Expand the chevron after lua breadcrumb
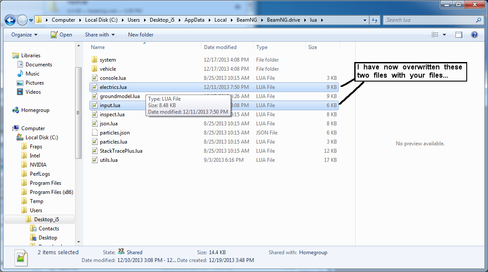The width and height of the screenshot is (488, 272). pos(322,20)
